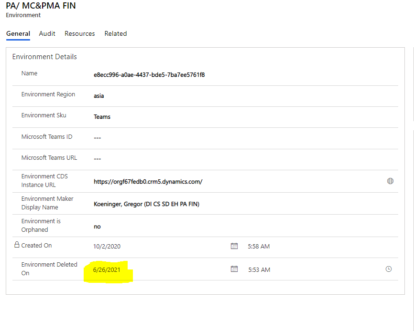Select the Environment Region value asia
The image size is (414, 331).
(99, 96)
